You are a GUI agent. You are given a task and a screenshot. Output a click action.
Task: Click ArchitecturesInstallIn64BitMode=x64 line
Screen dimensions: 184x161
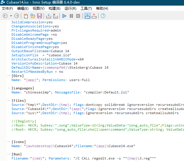[x=47, y=59]
